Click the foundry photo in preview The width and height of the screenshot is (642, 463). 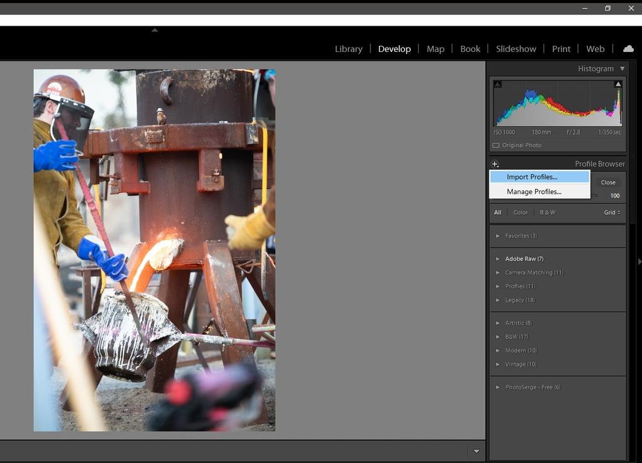(x=154, y=250)
